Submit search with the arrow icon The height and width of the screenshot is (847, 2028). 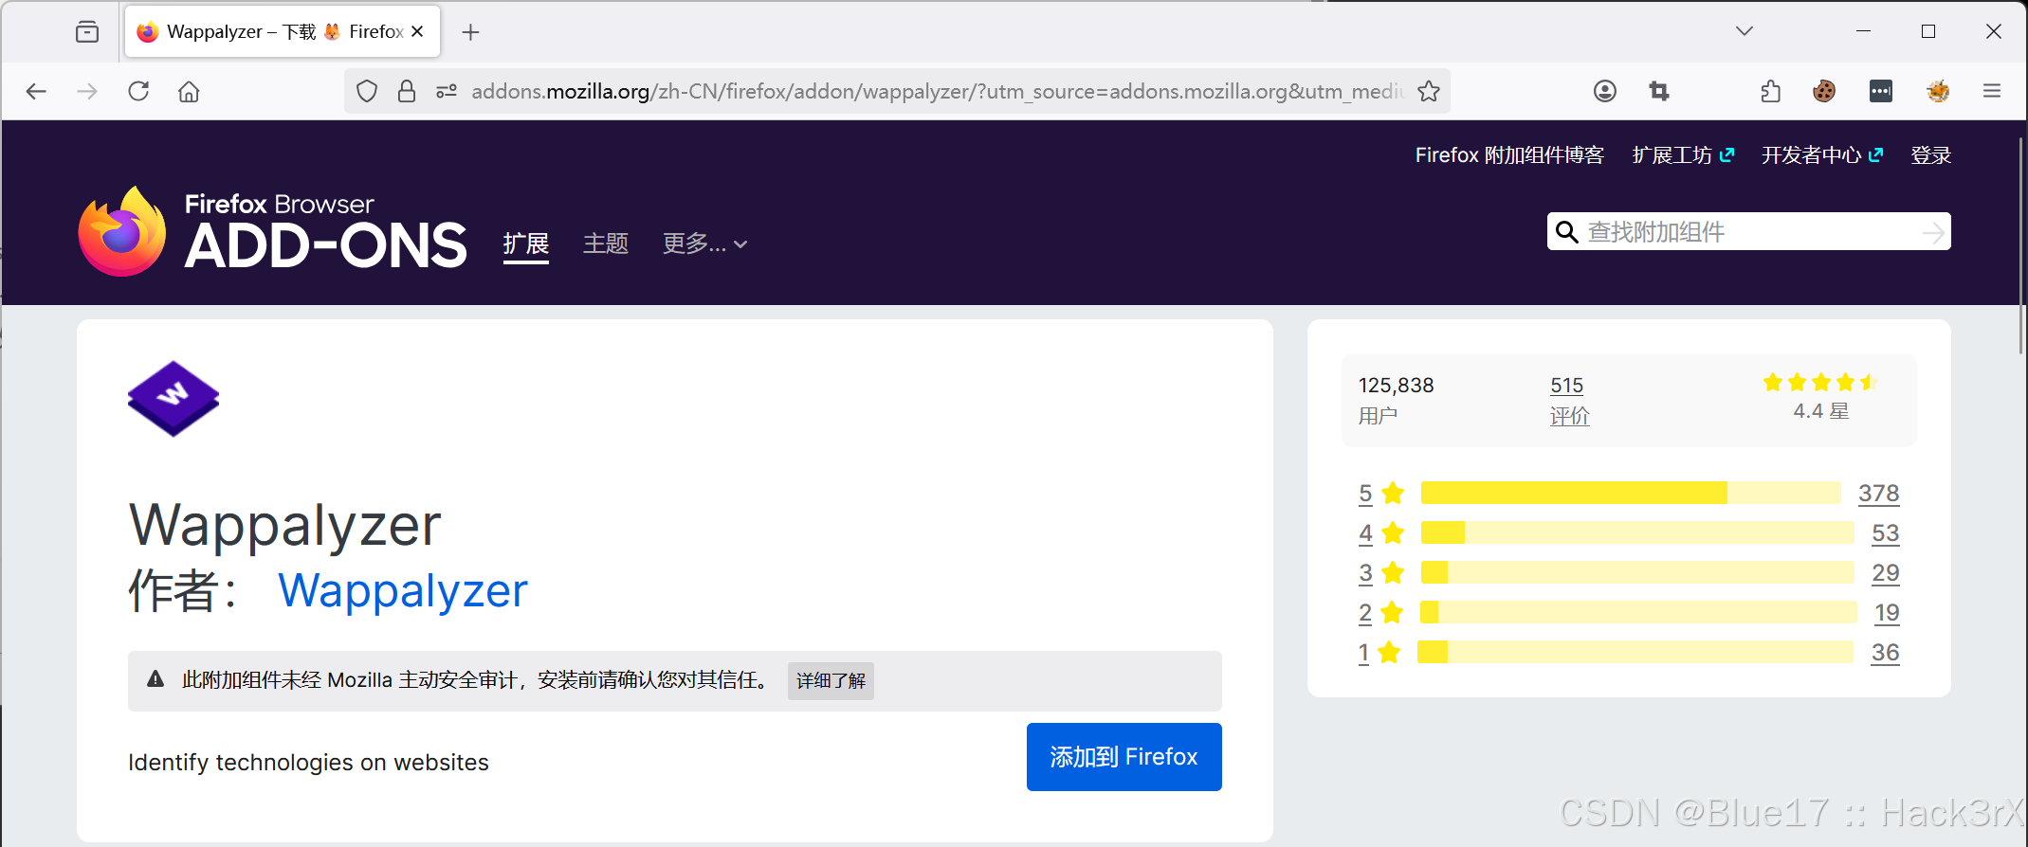point(1933,232)
